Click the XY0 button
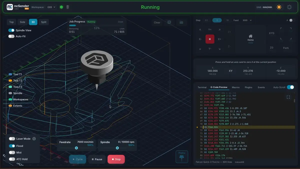 (271, 33)
